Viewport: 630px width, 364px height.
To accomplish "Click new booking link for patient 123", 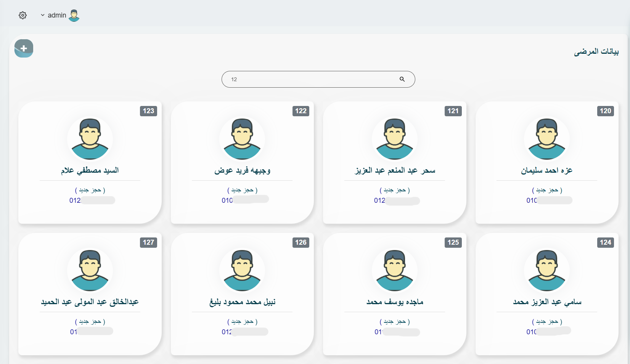I will tap(90, 190).
